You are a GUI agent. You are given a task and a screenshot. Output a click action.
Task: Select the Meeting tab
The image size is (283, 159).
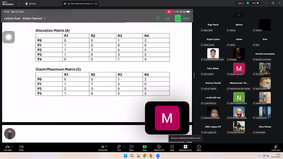click(31, 4)
